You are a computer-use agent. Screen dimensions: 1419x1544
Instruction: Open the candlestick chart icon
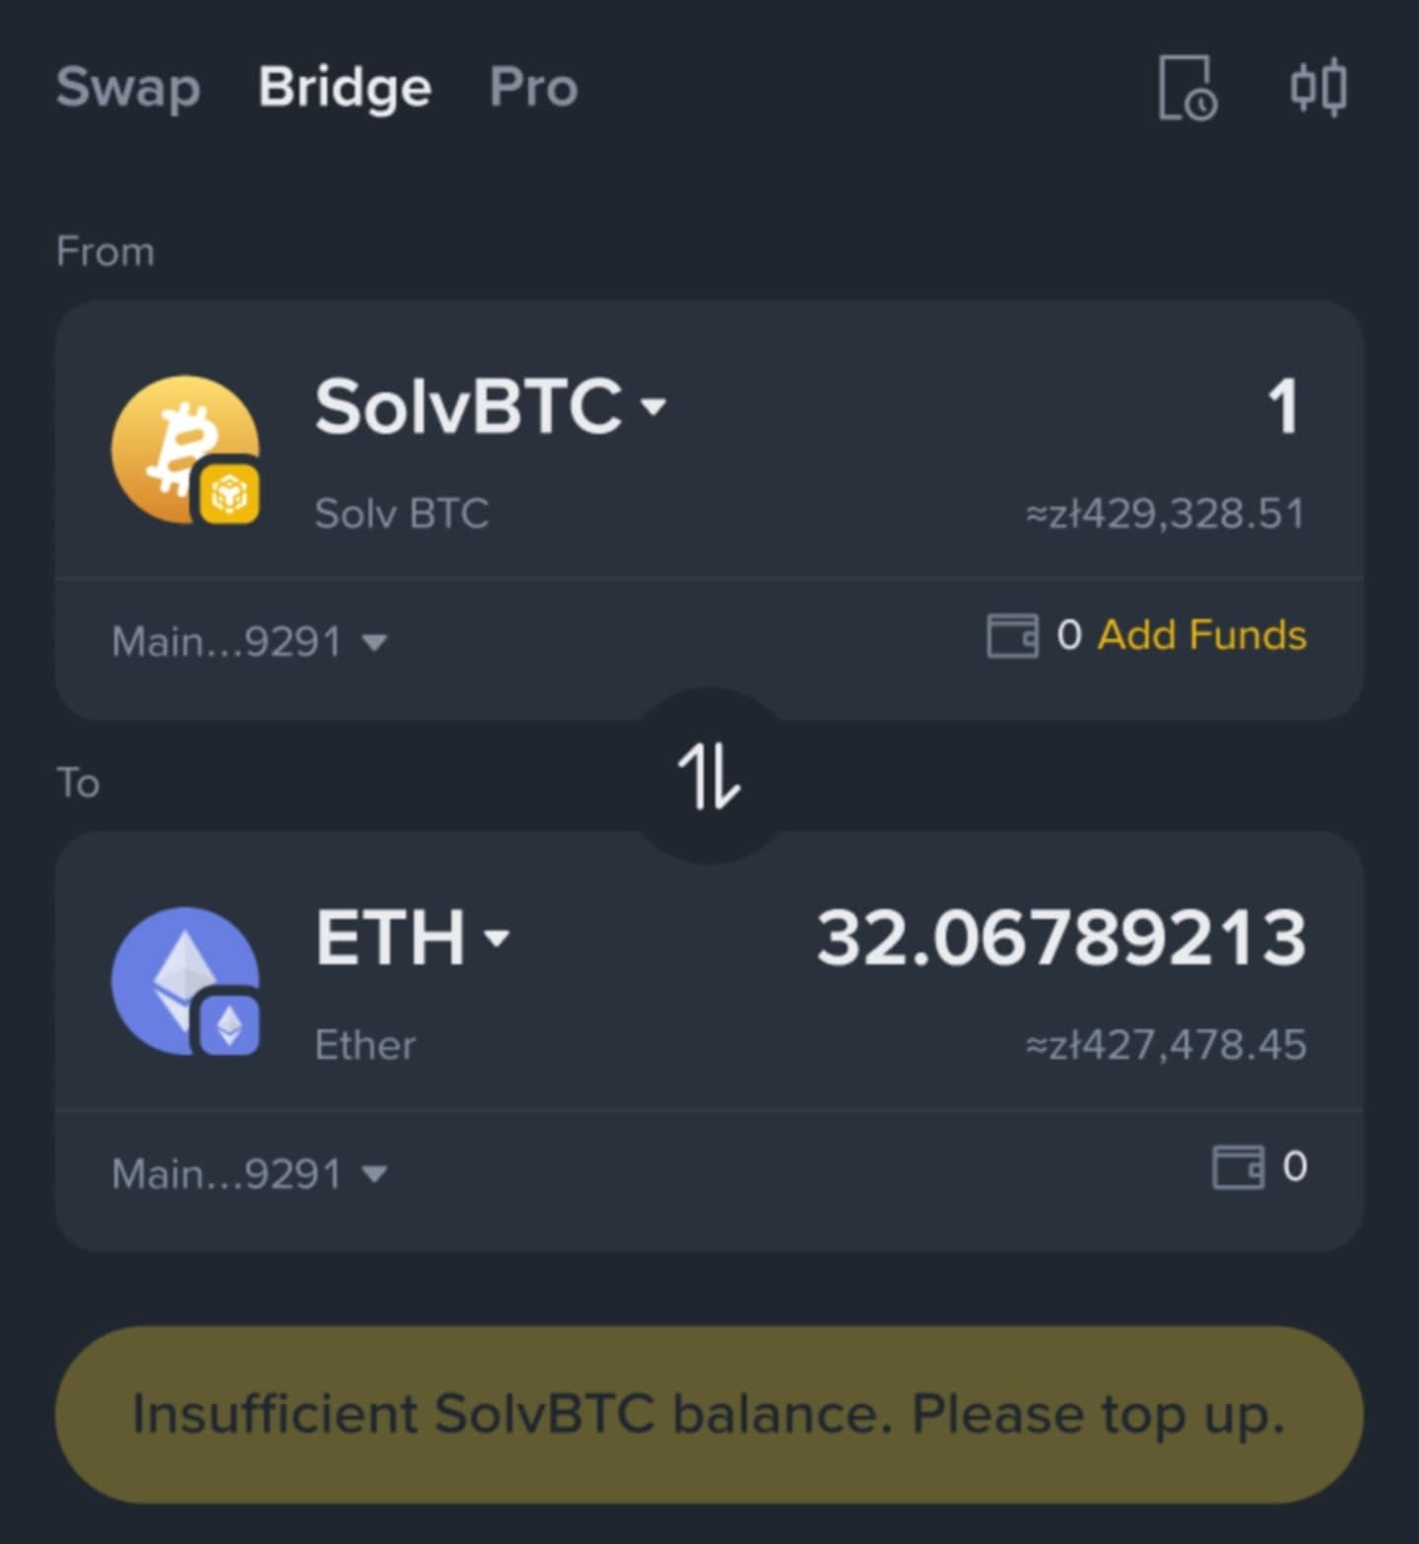click(x=1318, y=88)
